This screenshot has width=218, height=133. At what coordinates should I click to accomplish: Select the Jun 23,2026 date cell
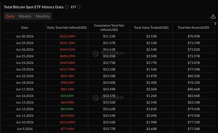(25, 69)
